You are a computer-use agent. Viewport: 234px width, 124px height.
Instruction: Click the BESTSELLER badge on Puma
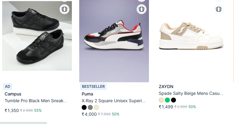click(93, 87)
